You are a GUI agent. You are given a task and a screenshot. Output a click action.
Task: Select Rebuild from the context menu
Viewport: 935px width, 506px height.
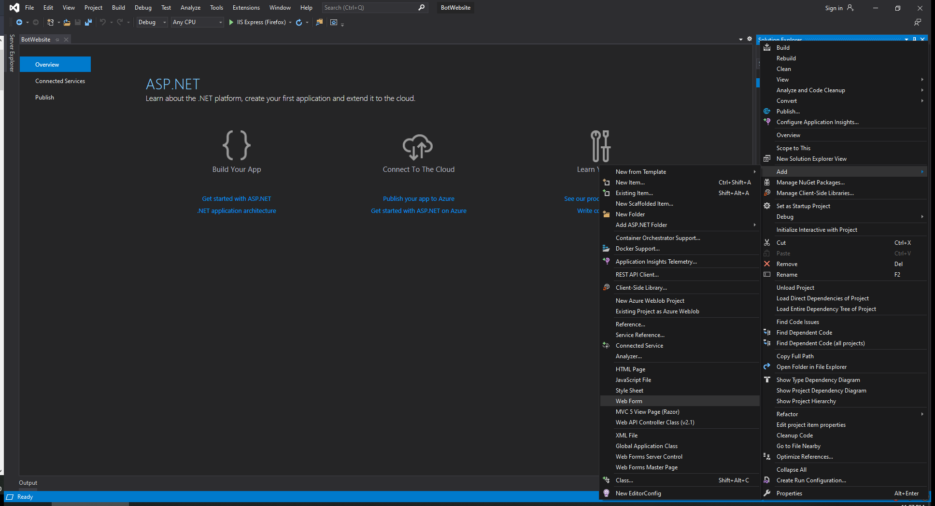tap(844, 58)
